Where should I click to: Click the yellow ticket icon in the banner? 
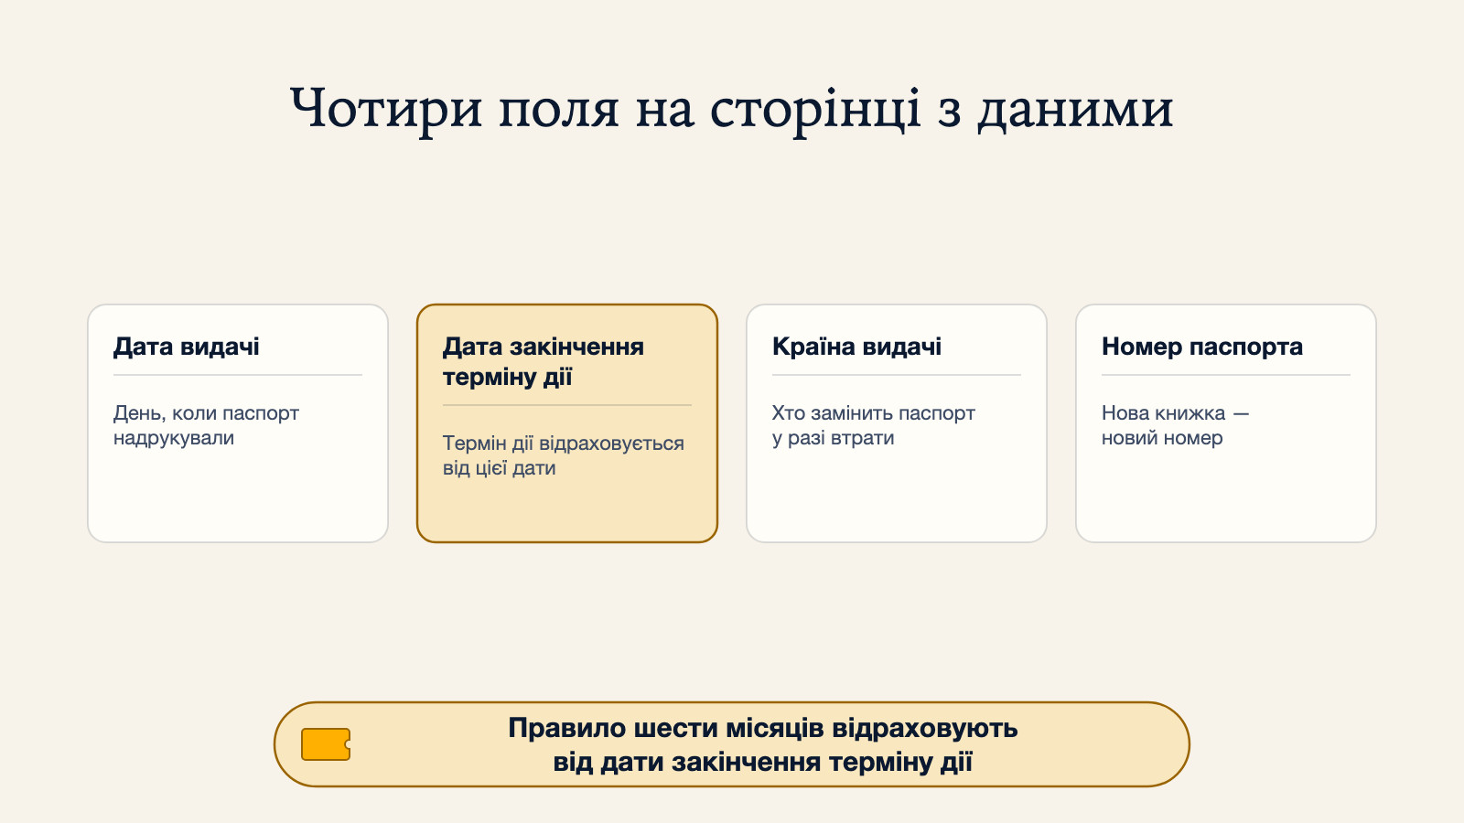326,744
